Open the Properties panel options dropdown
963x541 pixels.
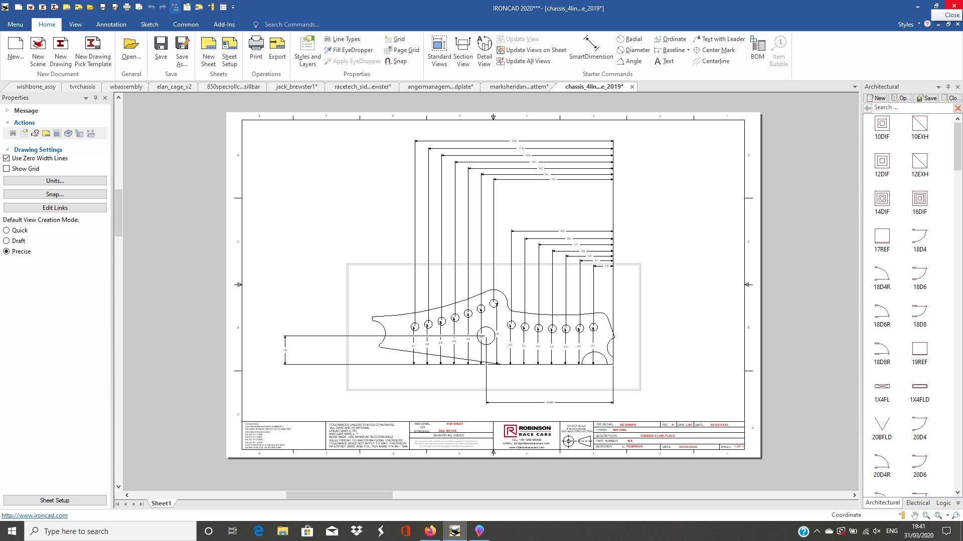tap(86, 98)
